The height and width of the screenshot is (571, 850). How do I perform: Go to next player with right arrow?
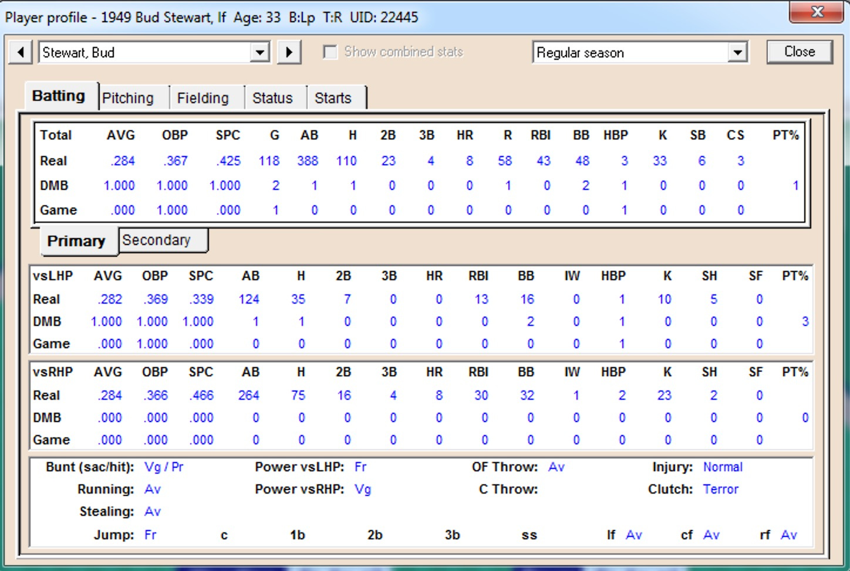[x=289, y=52]
